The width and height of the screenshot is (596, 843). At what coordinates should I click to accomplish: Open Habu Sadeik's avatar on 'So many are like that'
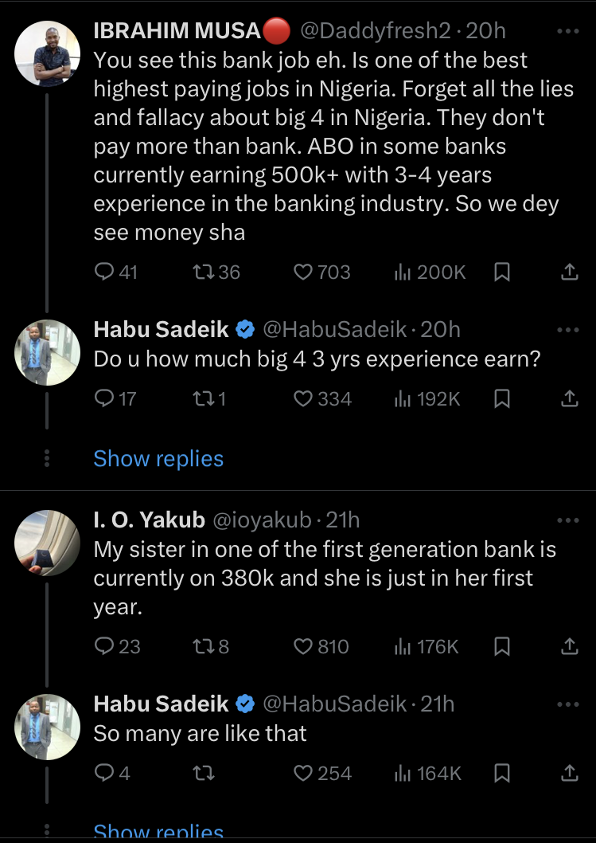click(47, 727)
